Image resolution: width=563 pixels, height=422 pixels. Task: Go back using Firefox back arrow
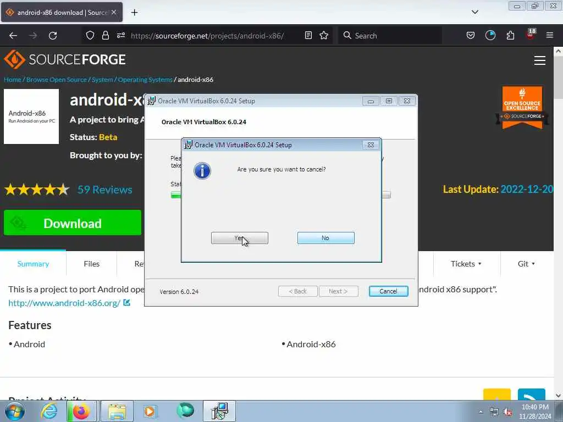[13, 36]
